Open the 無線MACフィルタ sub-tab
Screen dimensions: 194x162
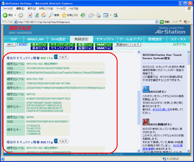click(128, 45)
